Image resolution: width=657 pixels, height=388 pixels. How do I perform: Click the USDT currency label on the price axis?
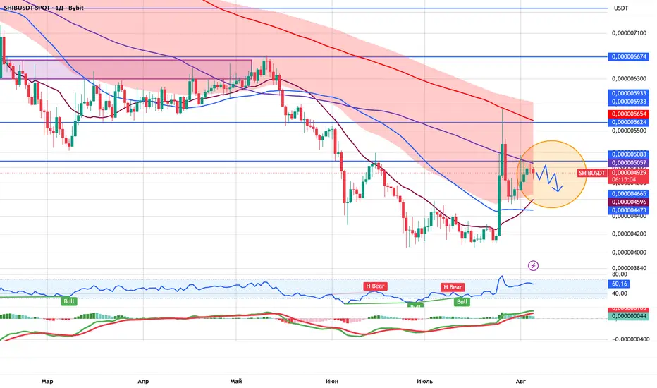[x=620, y=8]
